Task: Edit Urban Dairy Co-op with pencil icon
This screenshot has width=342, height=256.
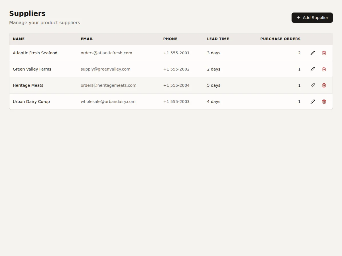Action: click(x=313, y=102)
